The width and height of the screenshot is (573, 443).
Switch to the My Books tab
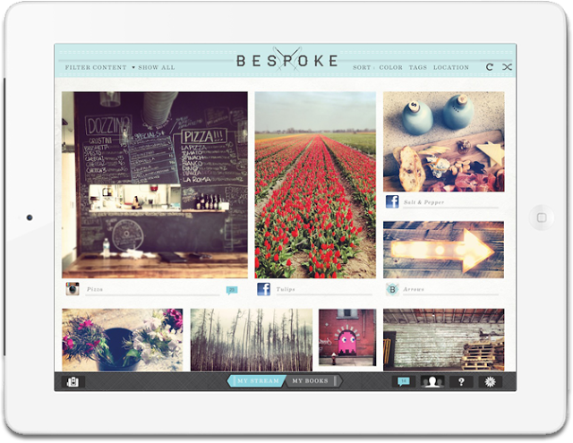click(x=312, y=381)
